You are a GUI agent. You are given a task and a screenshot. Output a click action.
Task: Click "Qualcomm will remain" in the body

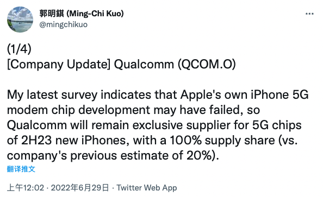[68, 125]
